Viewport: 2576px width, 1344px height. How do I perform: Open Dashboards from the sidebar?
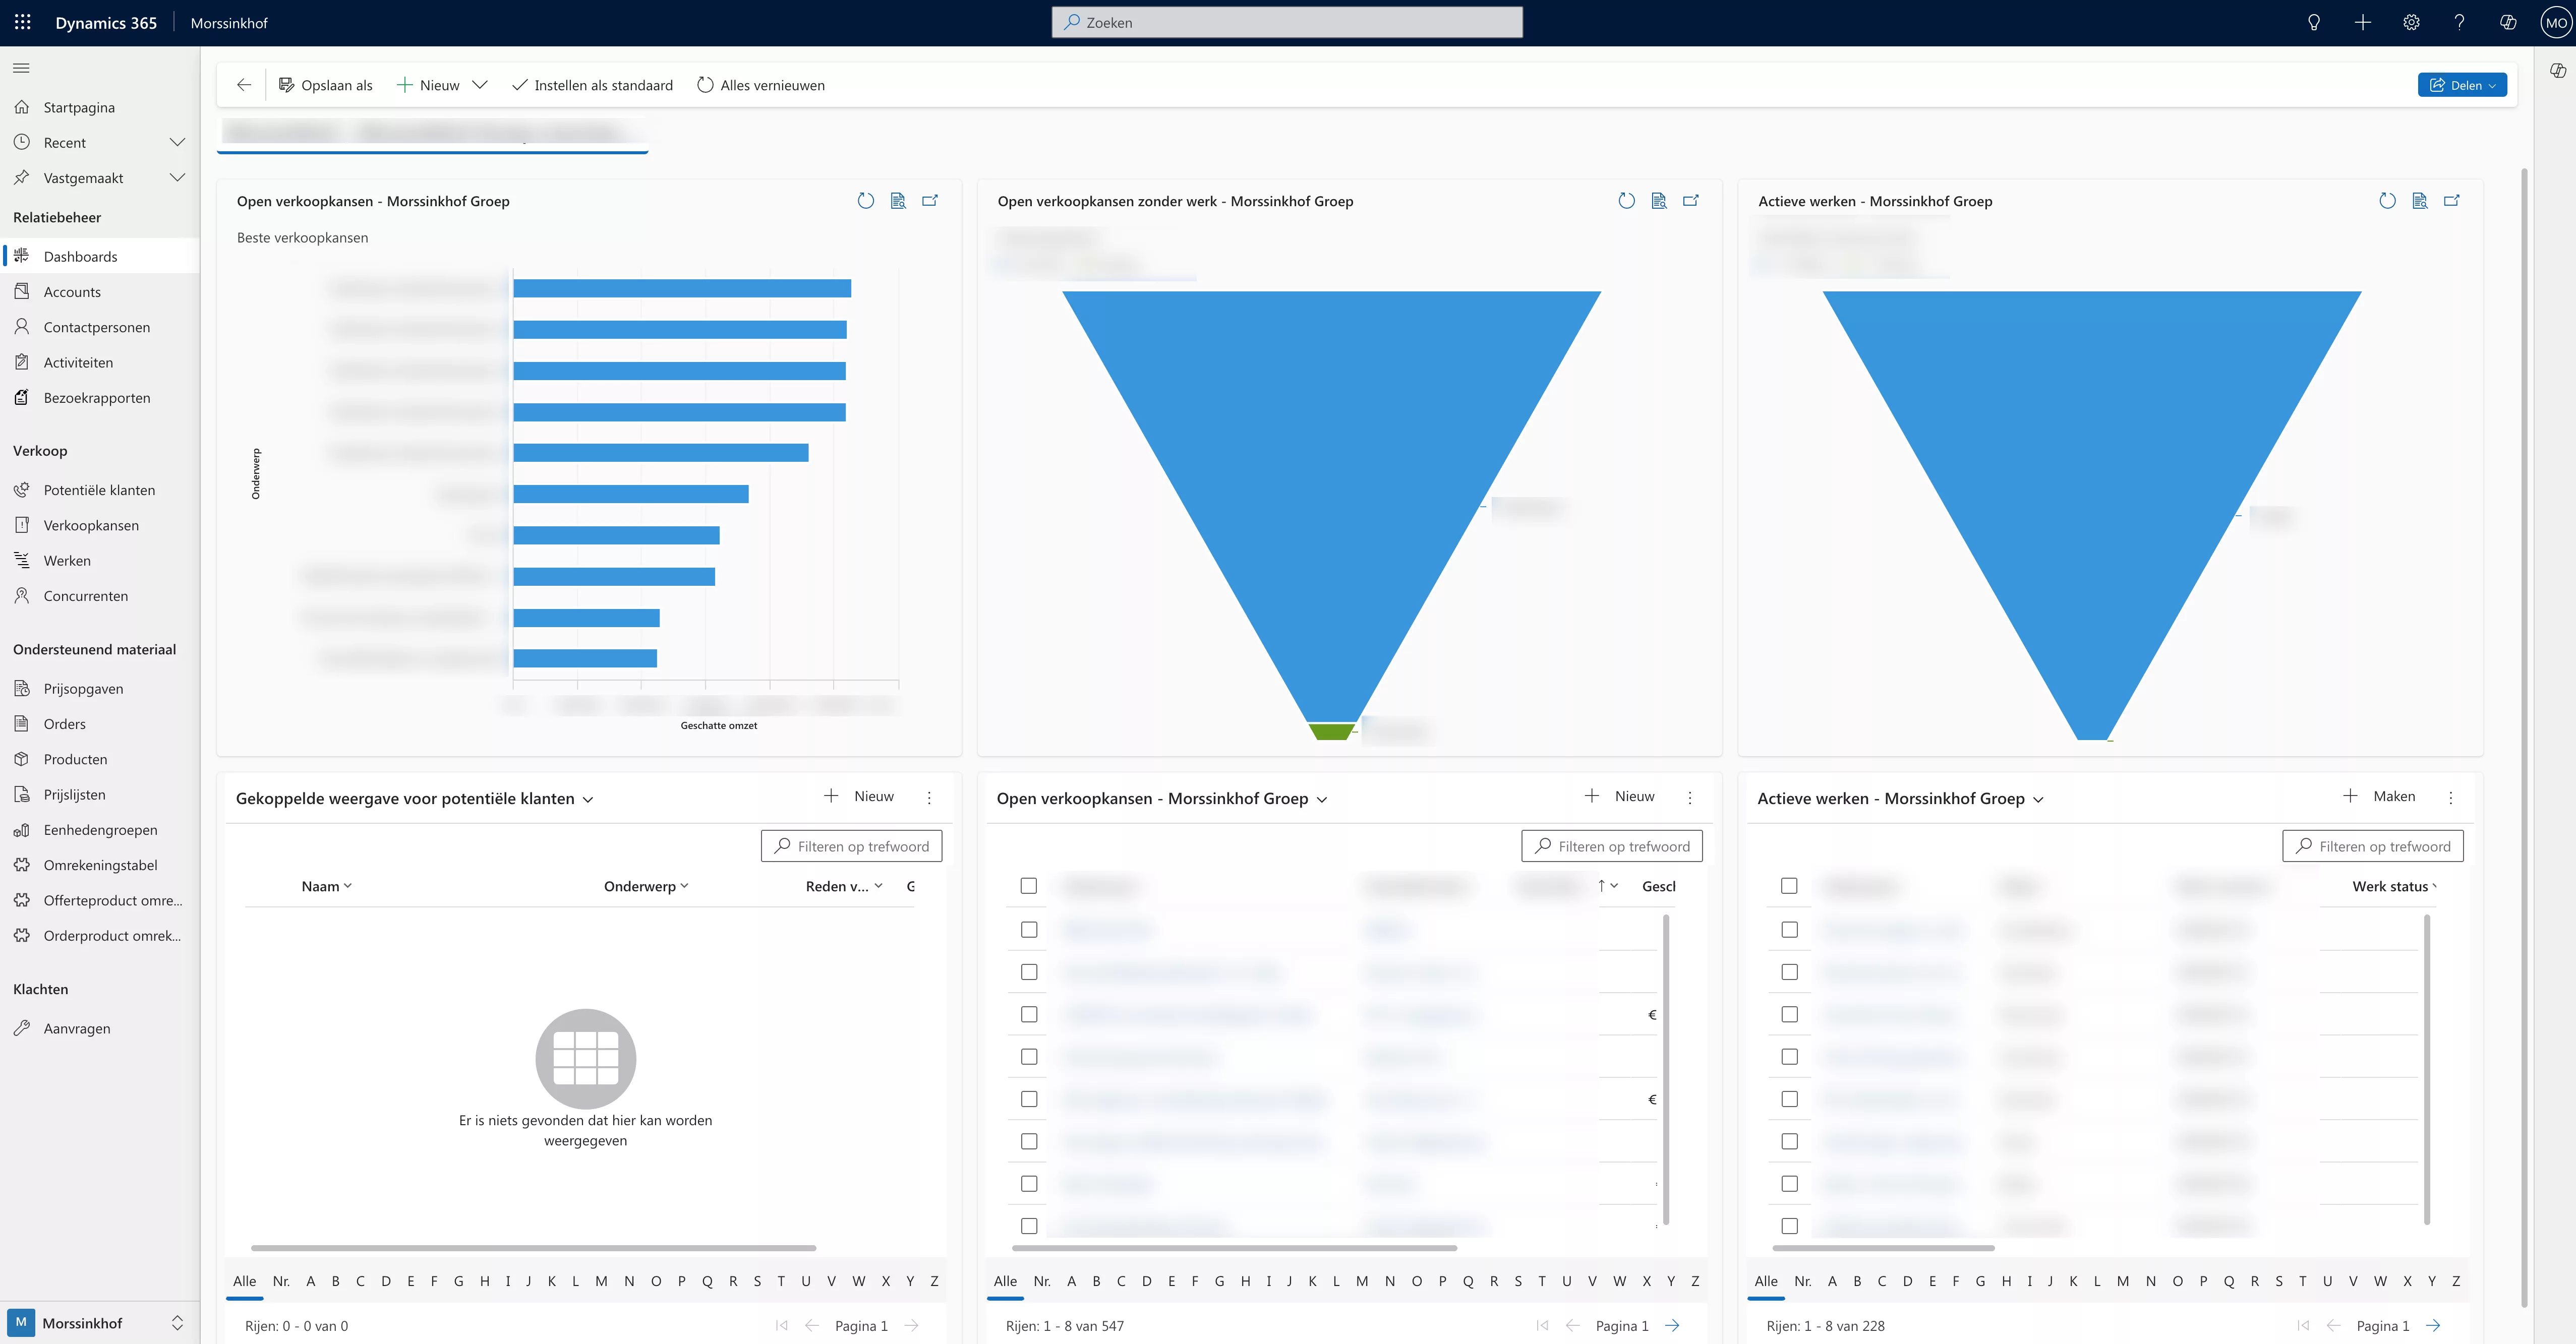(82, 256)
